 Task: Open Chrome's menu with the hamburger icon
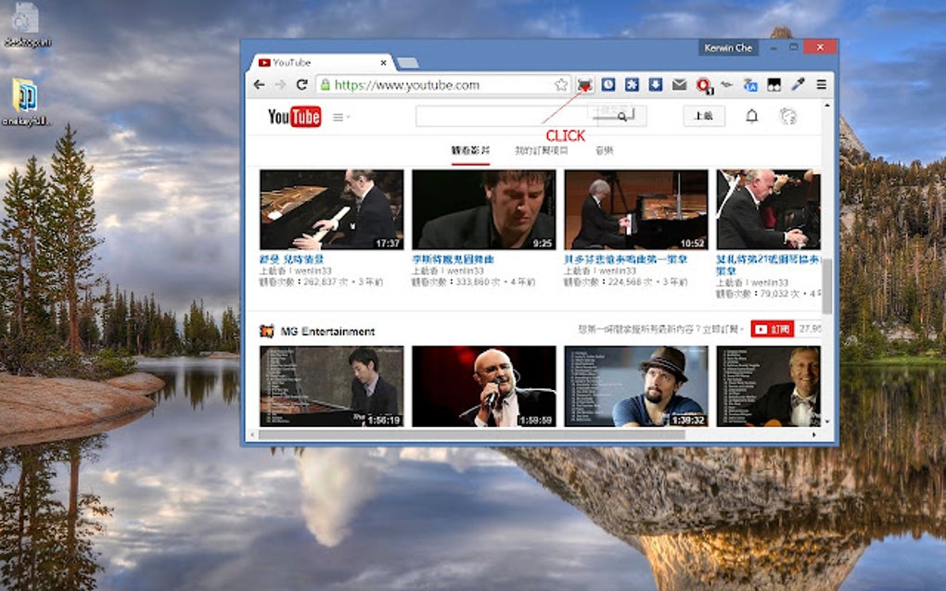coord(821,83)
